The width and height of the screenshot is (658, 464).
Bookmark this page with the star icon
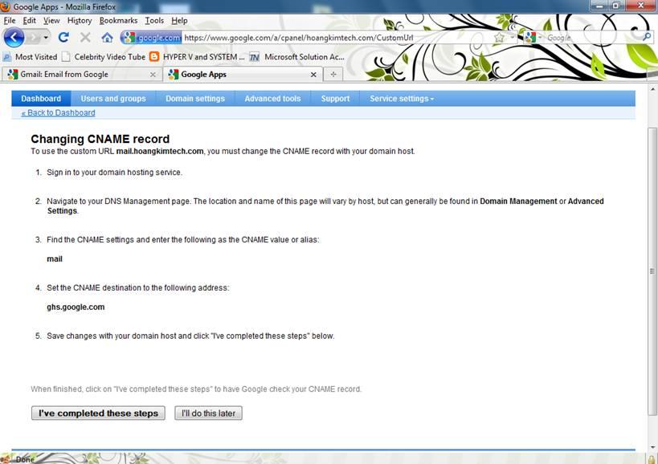(x=499, y=38)
